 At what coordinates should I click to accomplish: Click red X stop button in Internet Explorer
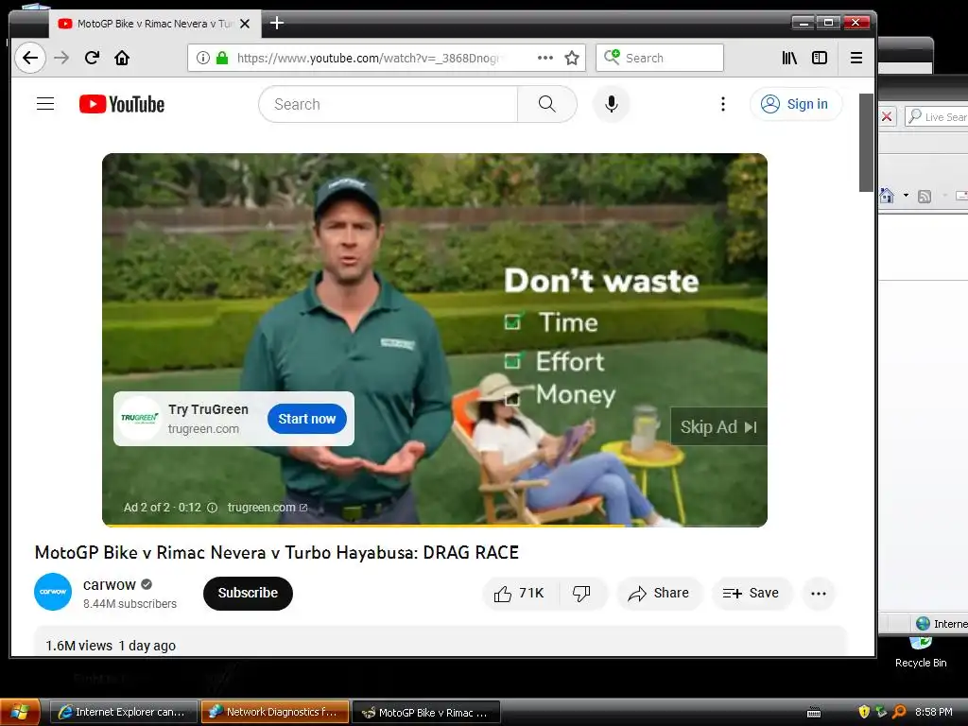(x=887, y=116)
